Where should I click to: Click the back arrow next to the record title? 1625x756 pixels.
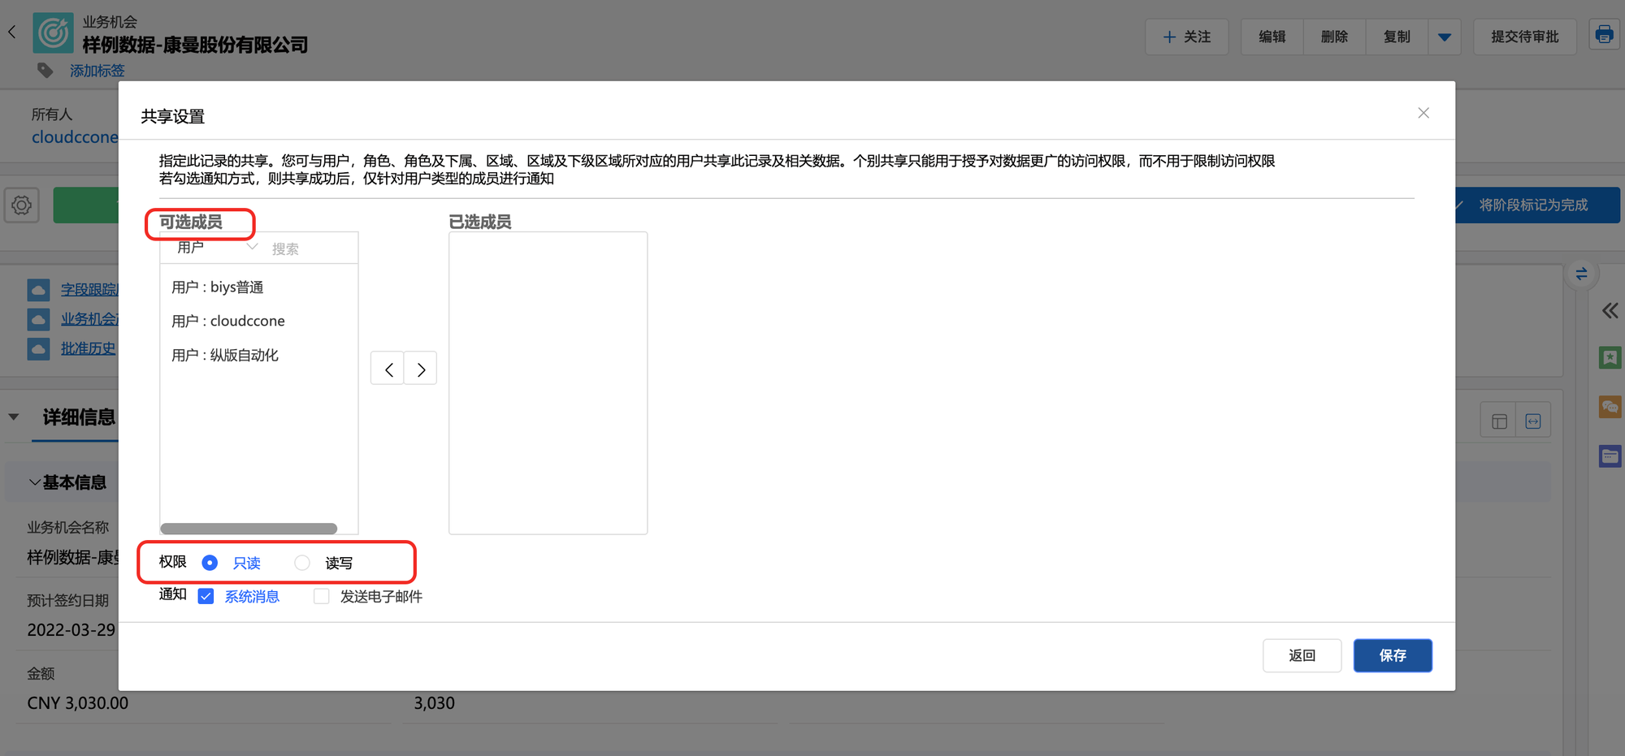coord(12,32)
